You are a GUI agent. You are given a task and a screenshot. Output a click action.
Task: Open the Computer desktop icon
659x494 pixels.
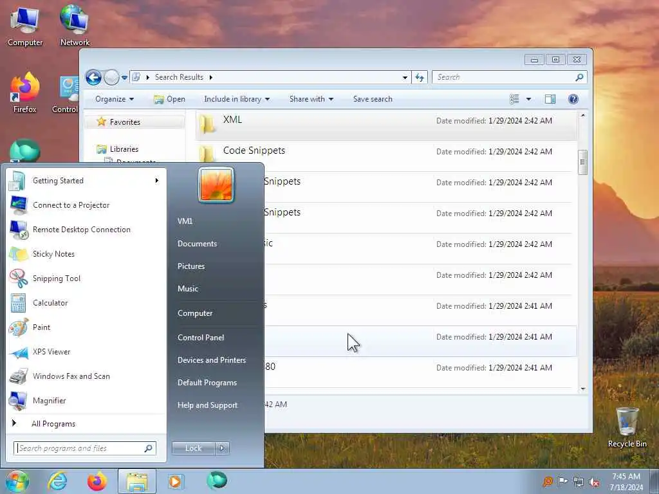tap(25, 26)
